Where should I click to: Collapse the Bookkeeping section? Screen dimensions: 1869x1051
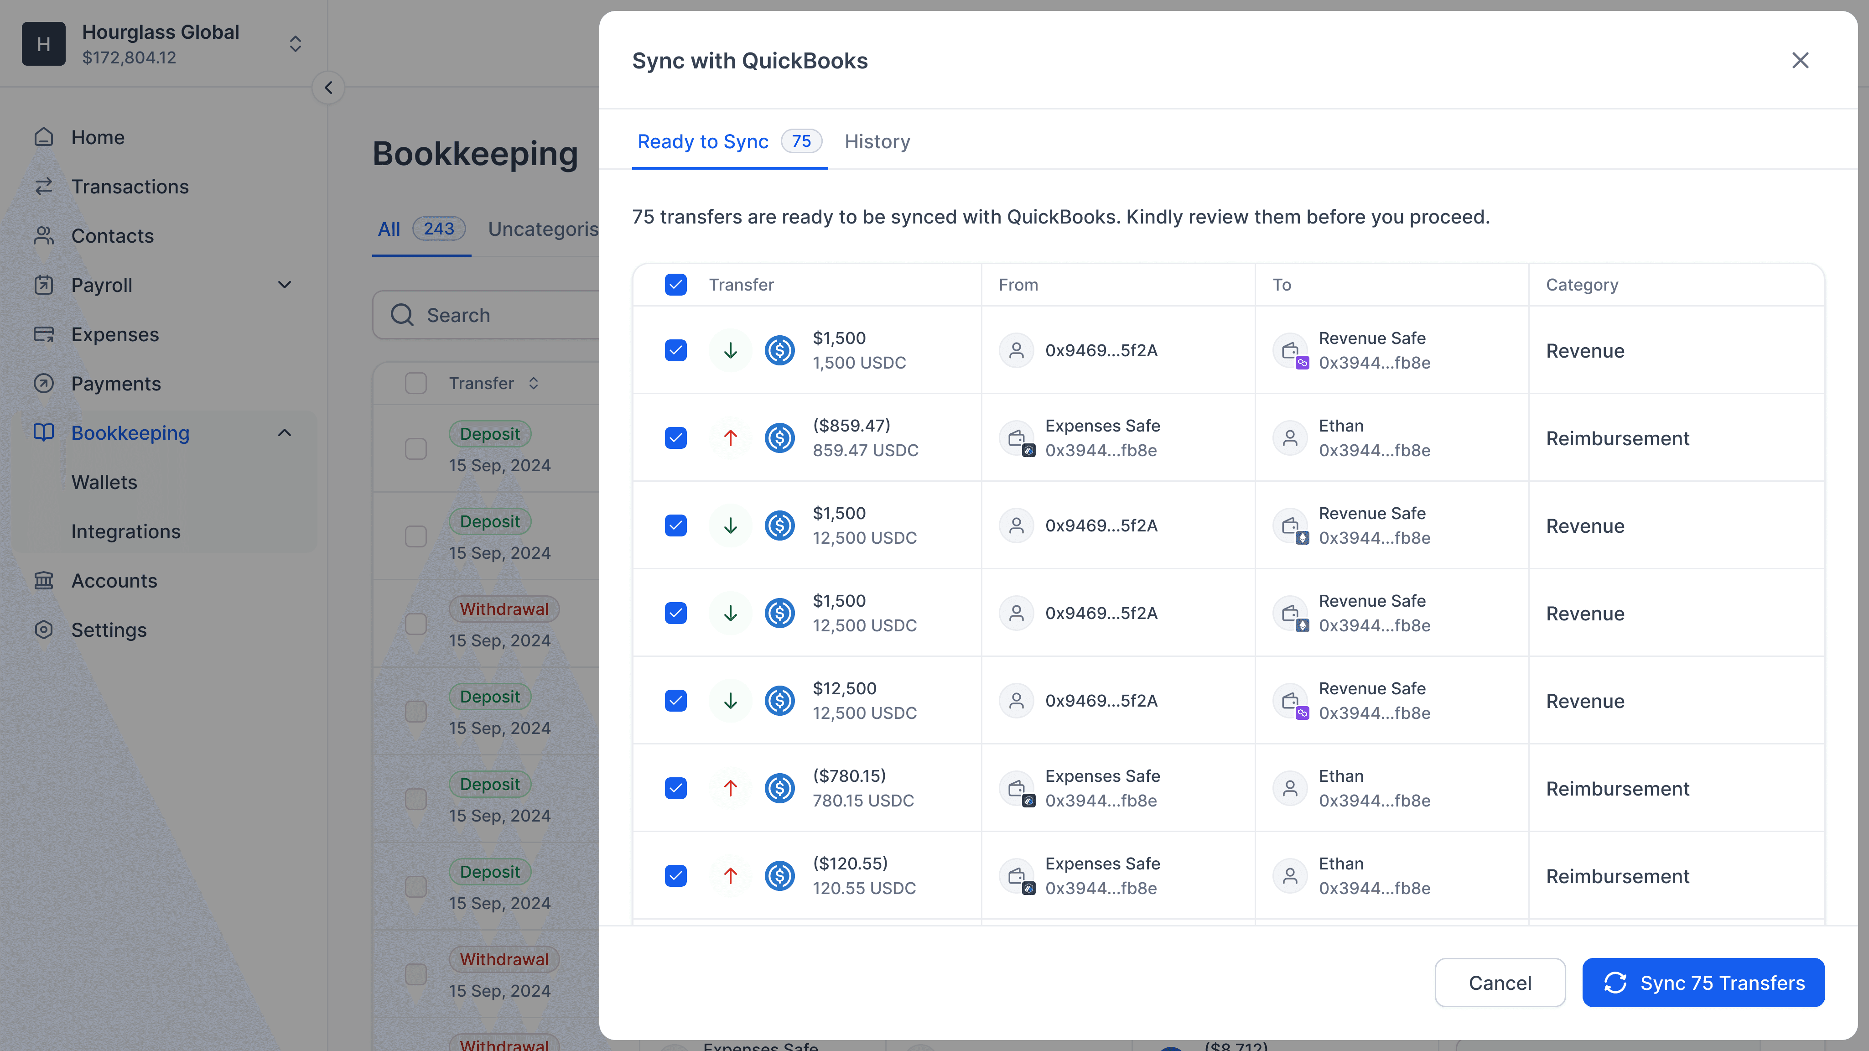click(x=285, y=432)
